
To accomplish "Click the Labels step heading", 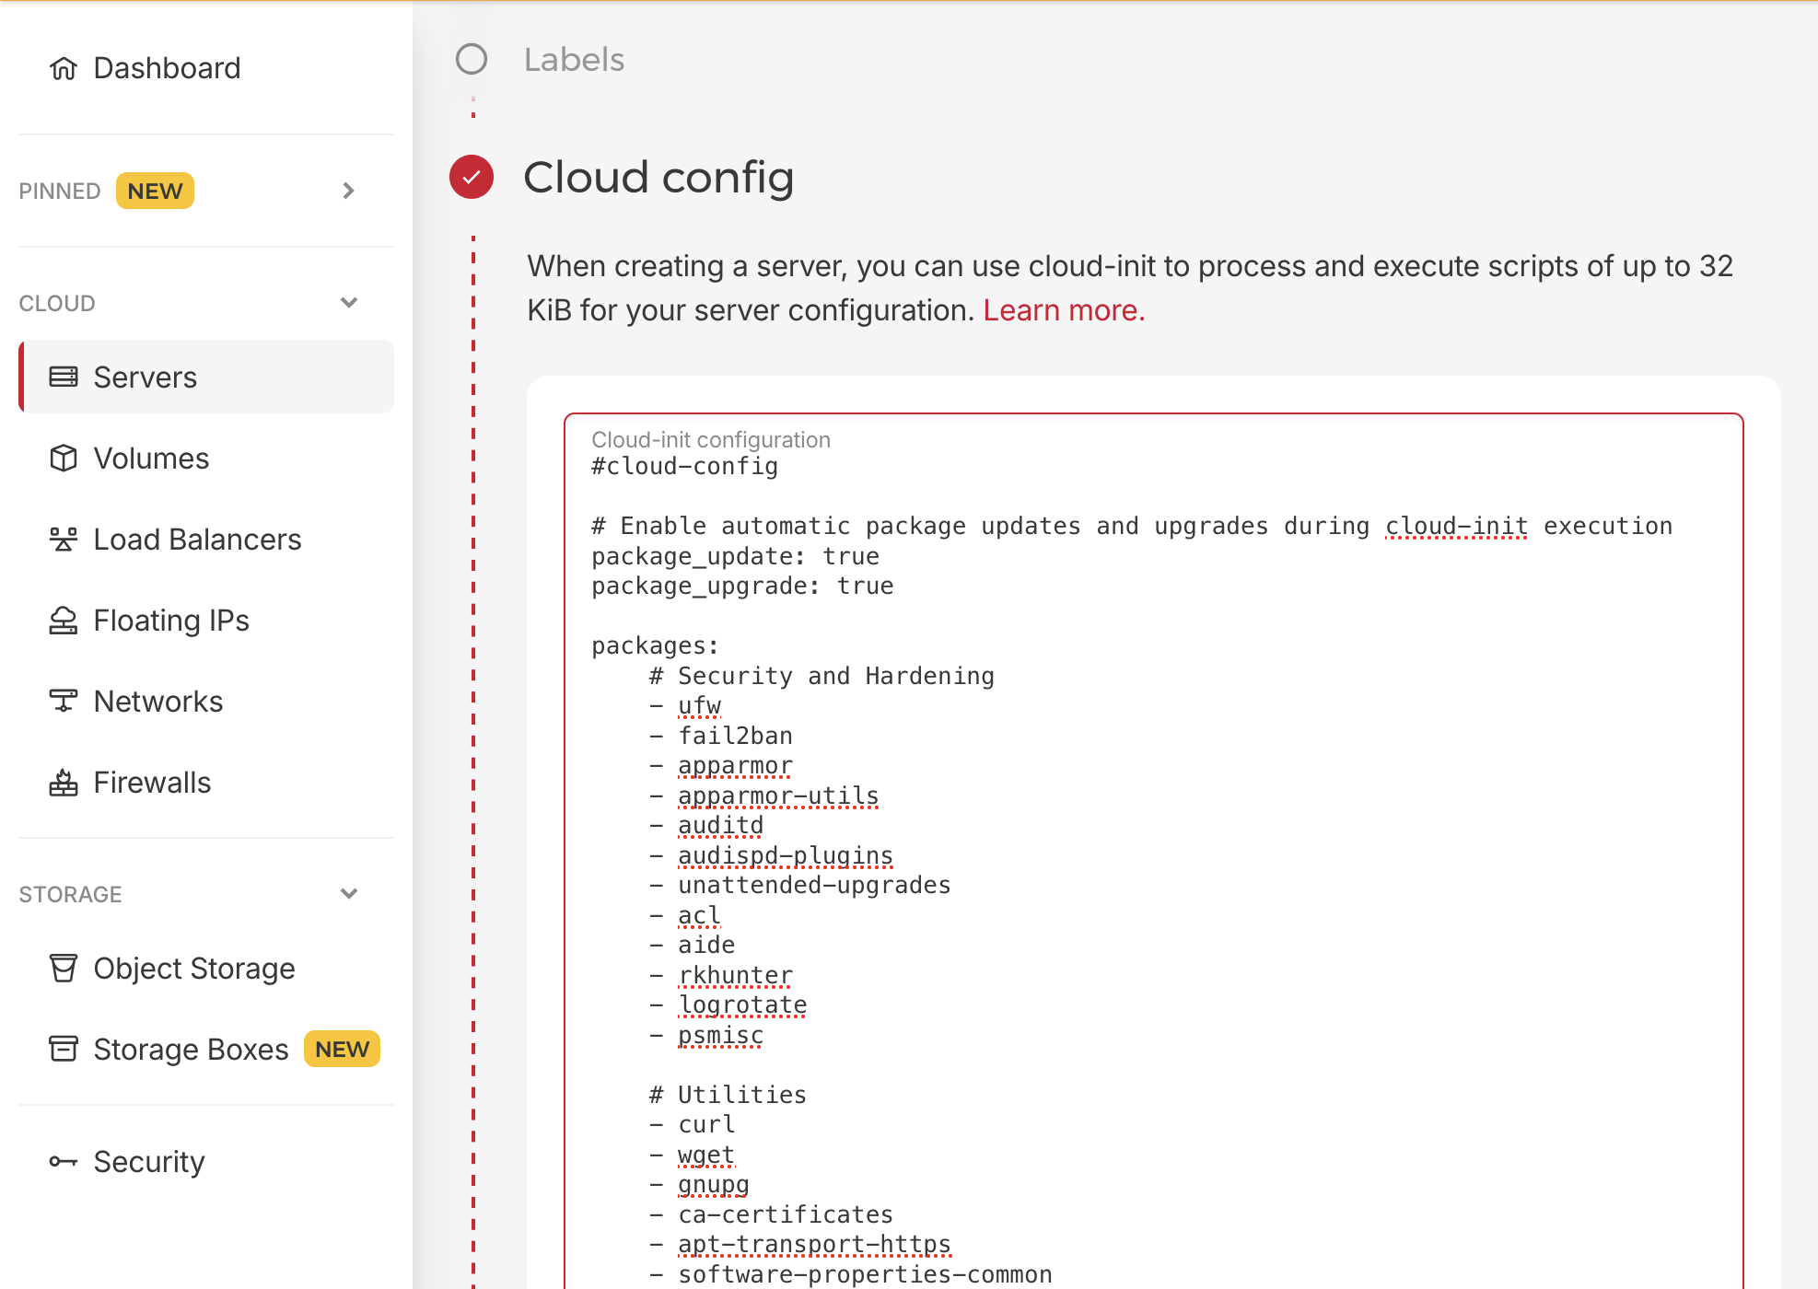I will click(574, 59).
